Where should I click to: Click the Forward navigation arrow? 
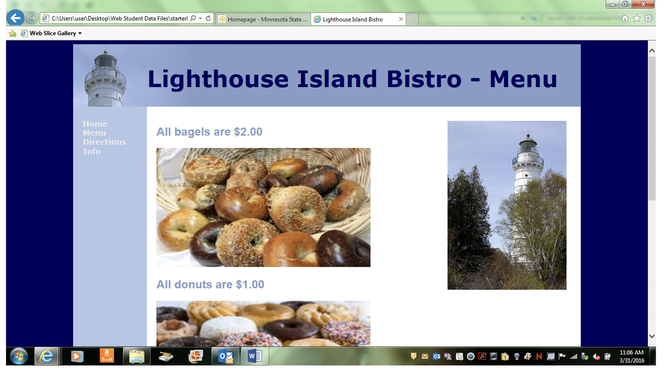point(31,19)
